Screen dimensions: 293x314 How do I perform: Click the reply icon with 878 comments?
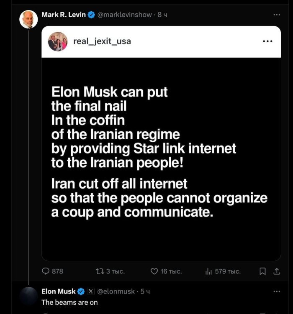[x=46, y=271]
